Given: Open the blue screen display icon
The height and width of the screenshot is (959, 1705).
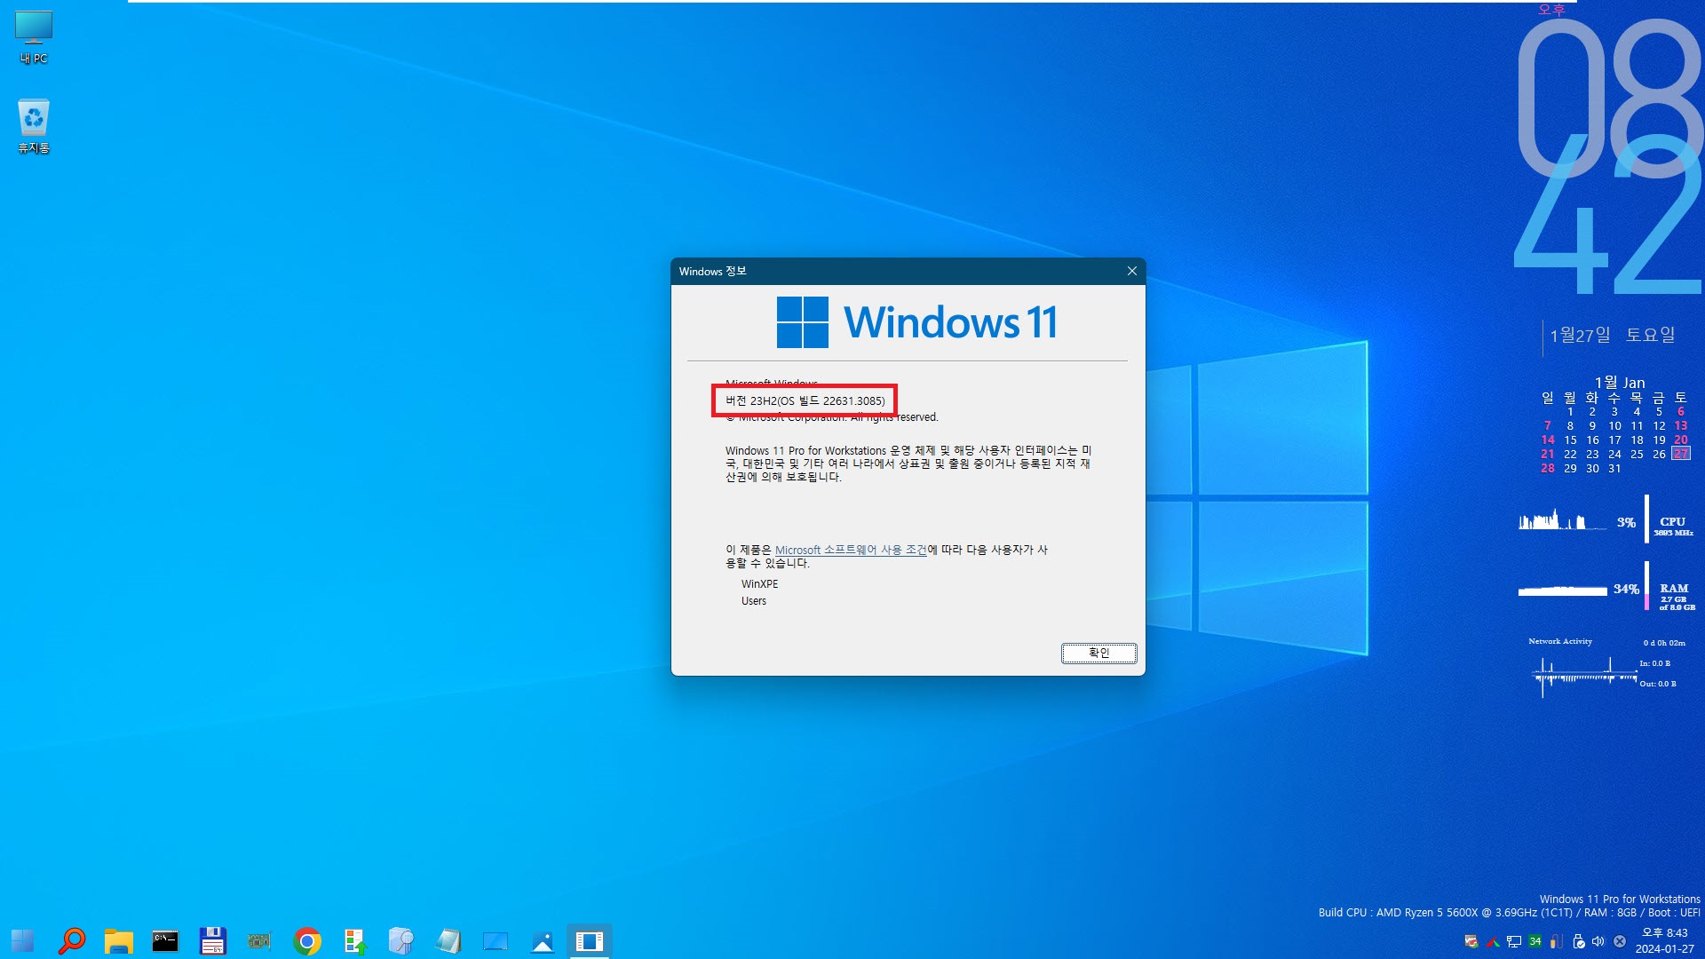Looking at the screenshot, I should [496, 940].
